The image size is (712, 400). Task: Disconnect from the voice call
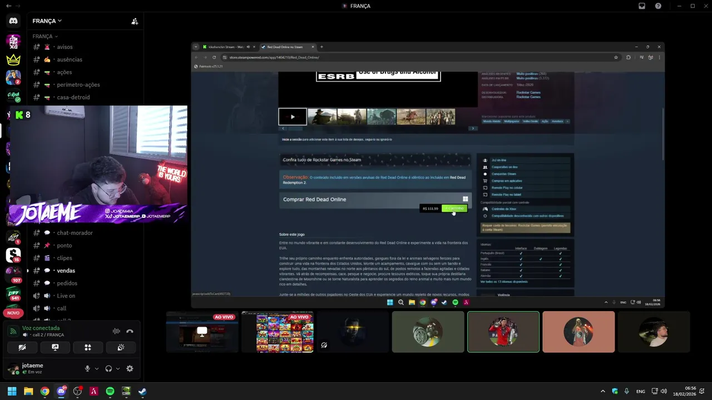point(130,331)
